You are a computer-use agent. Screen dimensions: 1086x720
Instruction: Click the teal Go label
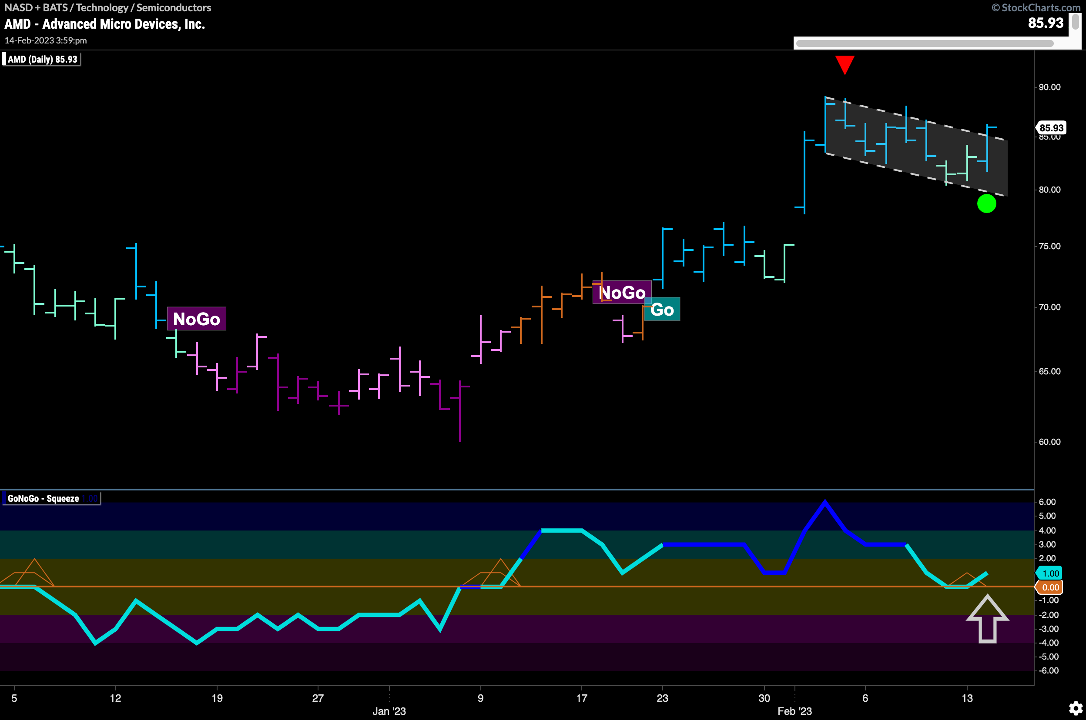coord(662,310)
